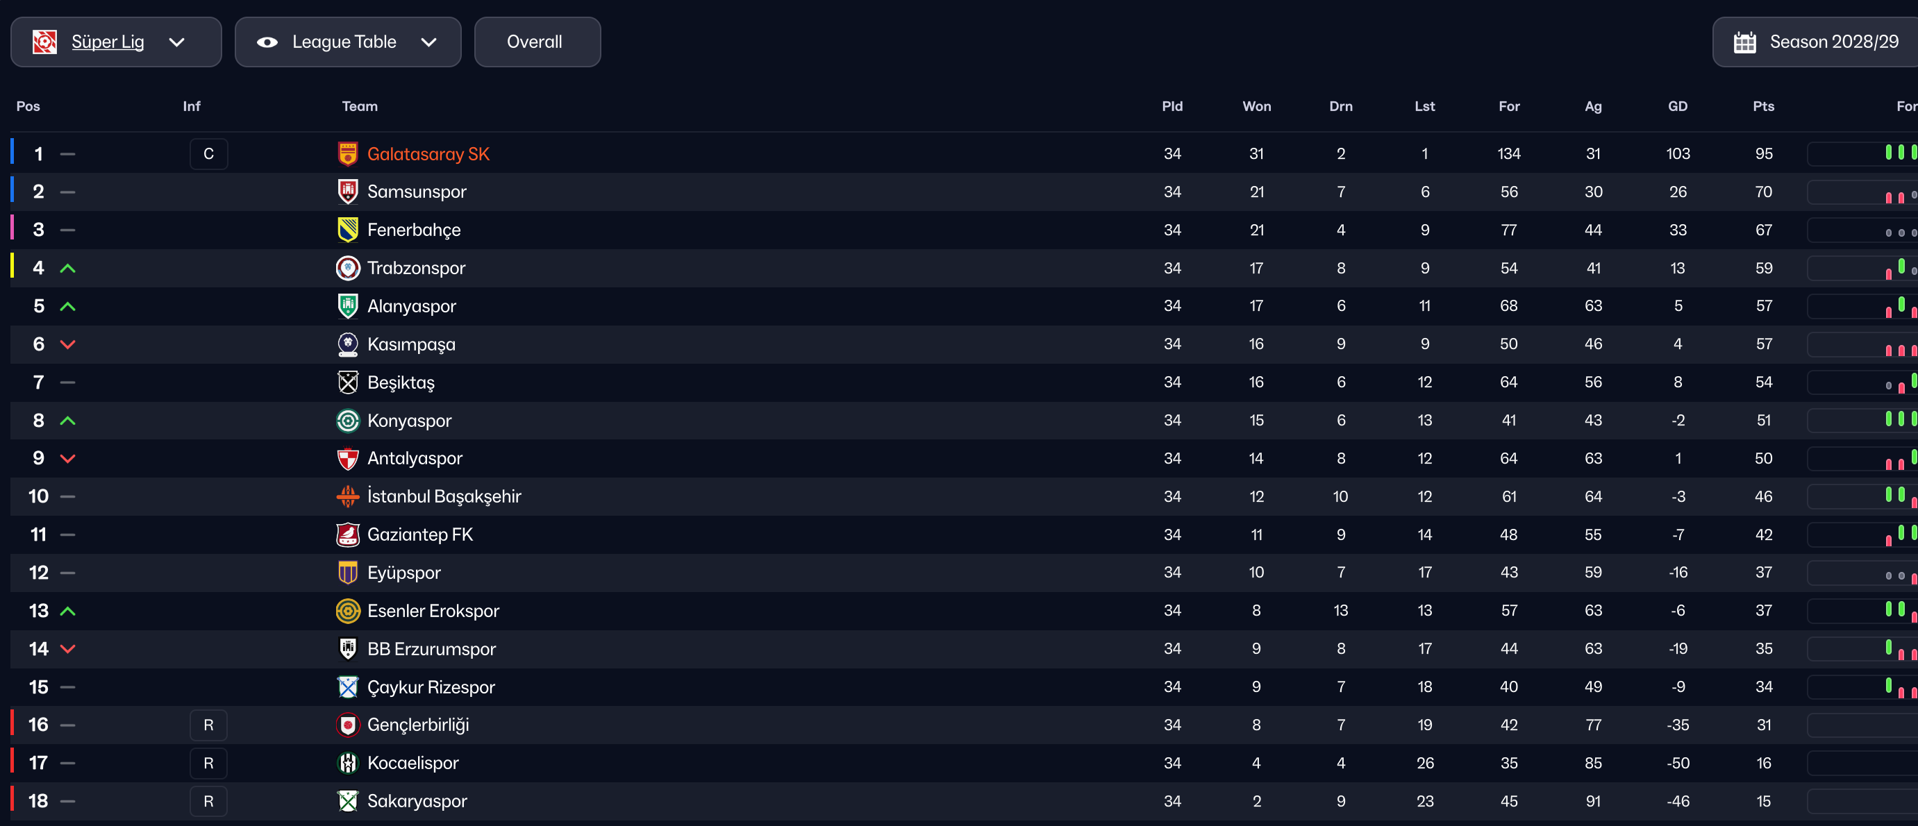Click the Beşiktaş club badge
Screen dimensions: 1918x826
348,382
